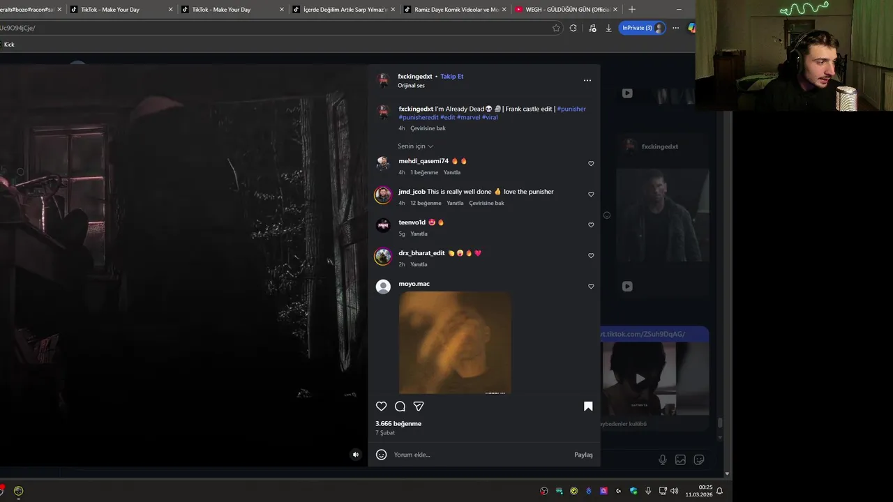
Task: Open the browser Settings and more menu
Action: (675, 28)
